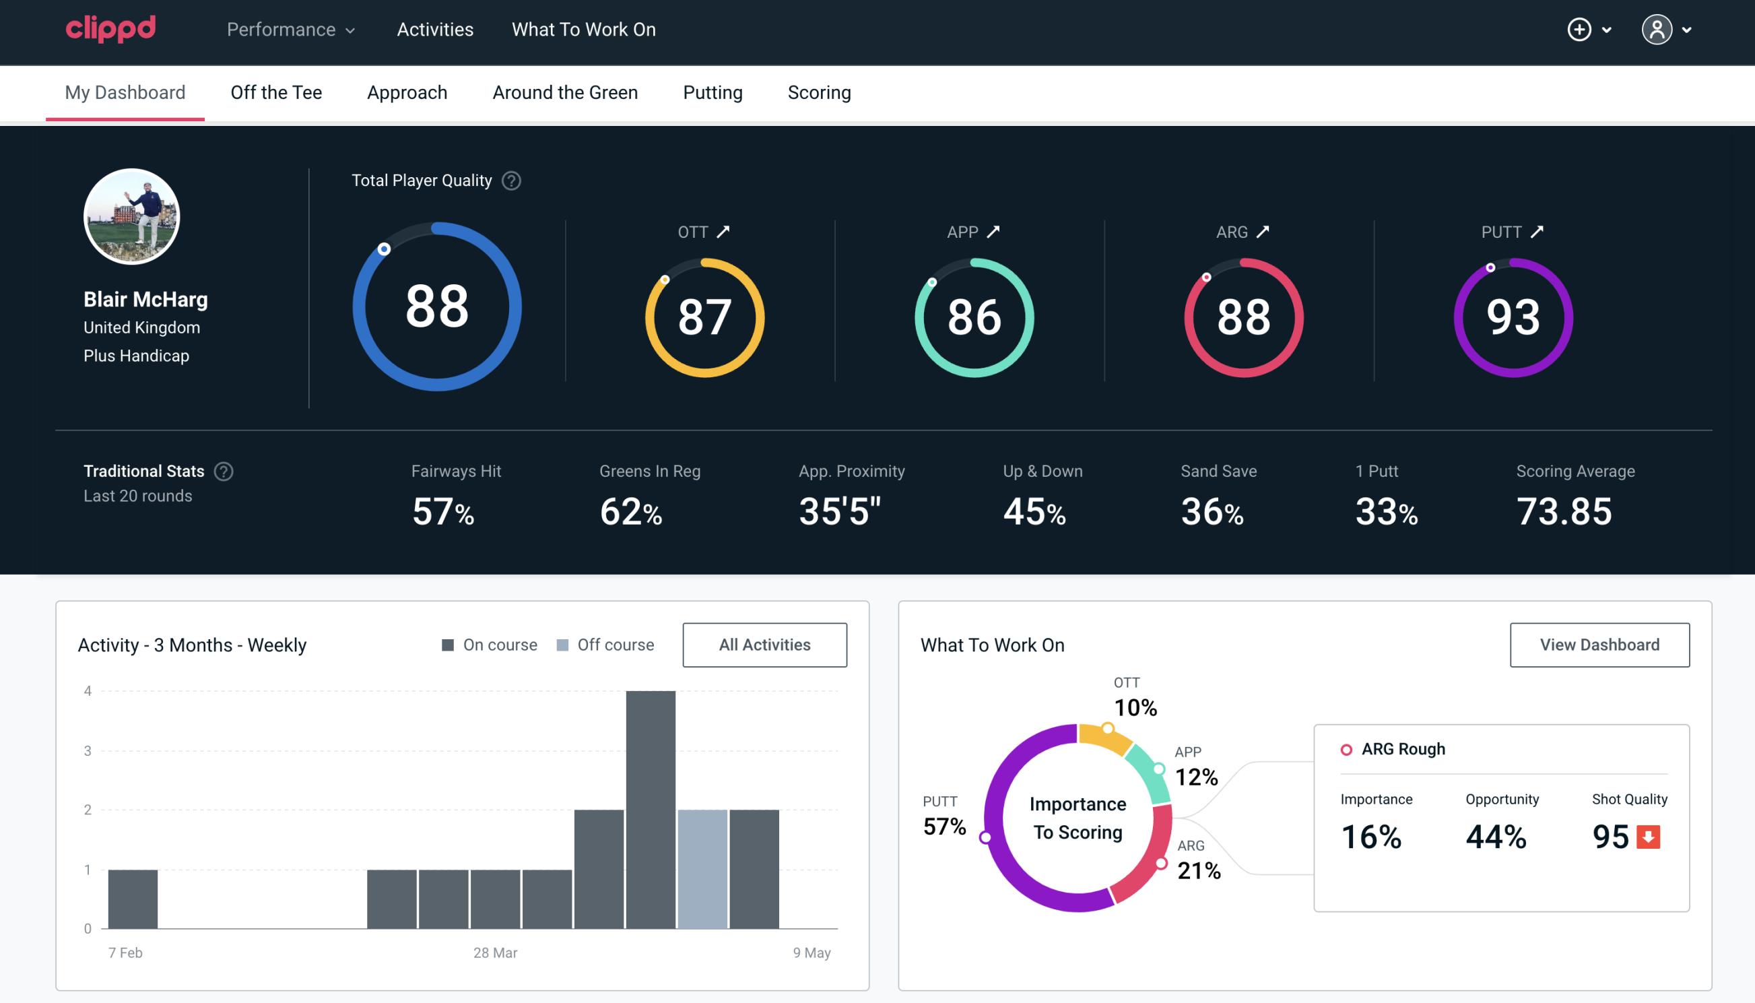The width and height of the screenshot is (1755, 1003).
Task: Click the Total Player Quality help icon
Action: tap(510, 181)
